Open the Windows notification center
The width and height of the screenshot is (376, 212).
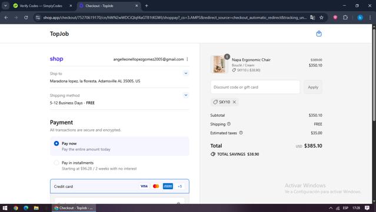[x=367, y=208]
